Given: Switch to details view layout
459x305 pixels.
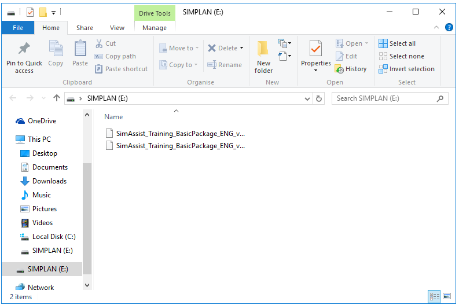Looking at the screenshot, I should coord(434,296).
